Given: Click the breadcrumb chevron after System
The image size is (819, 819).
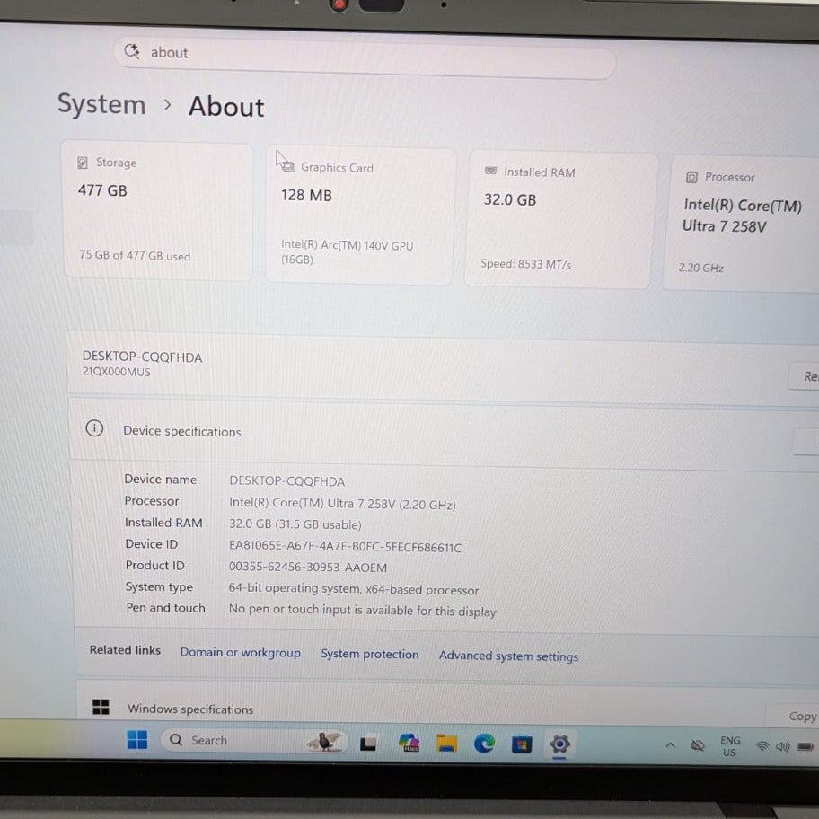Looking at the screenshot, I should click(167, 104).
